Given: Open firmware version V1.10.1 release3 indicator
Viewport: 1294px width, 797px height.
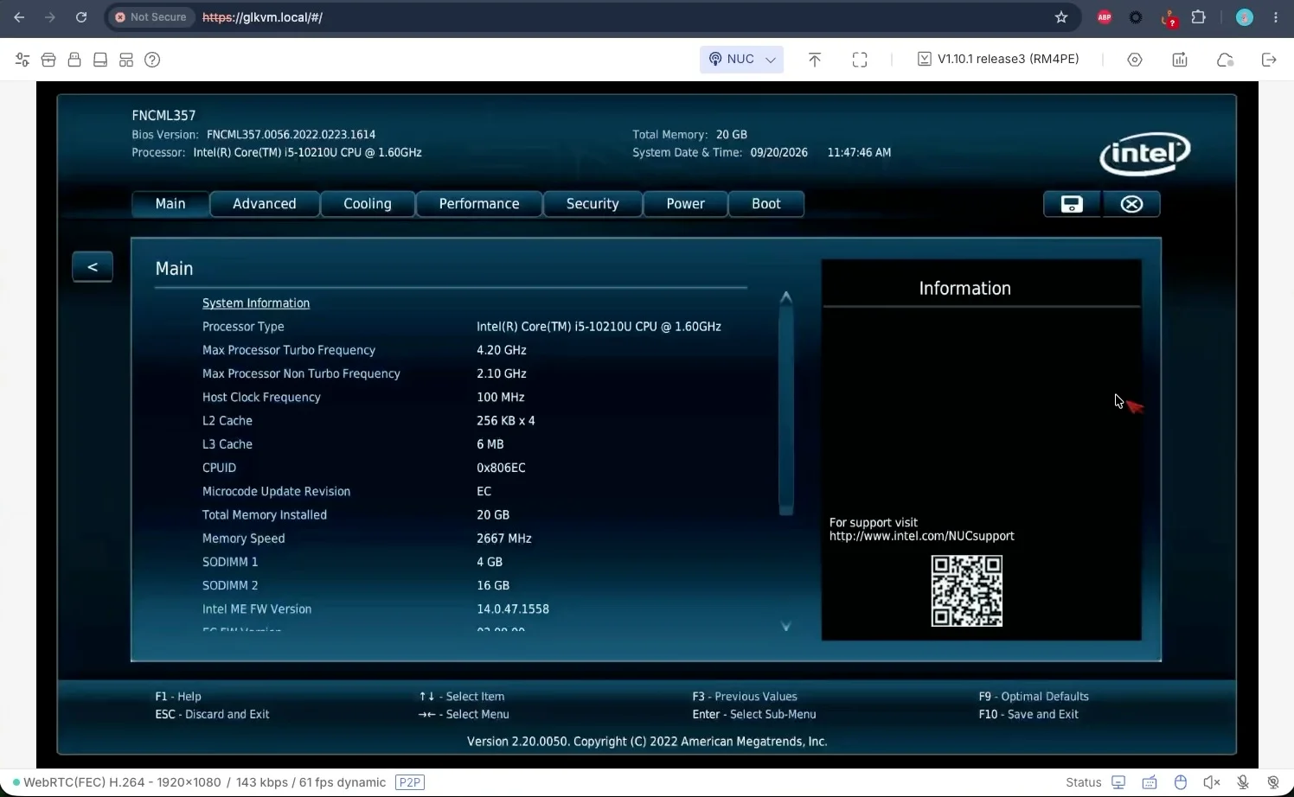Looking at the screenshot, I should [x=998, y=59].
